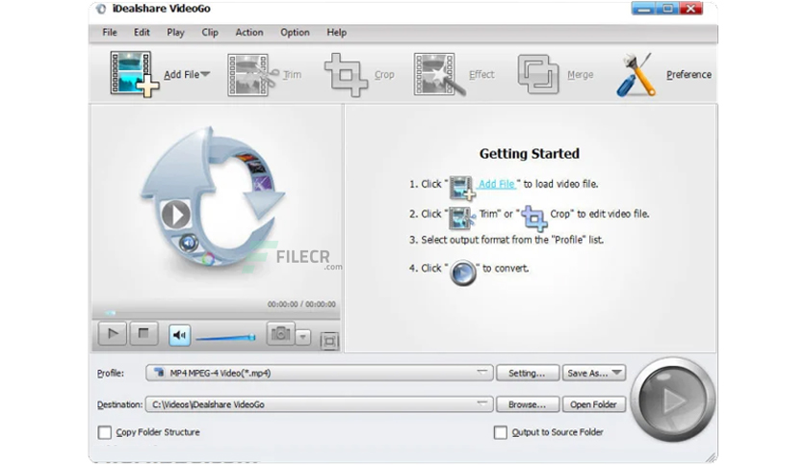Take a snapshot with the camera button

[280, 334]
